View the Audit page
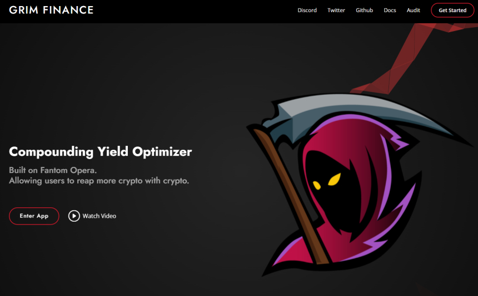The width and height of the screenshot is (478, 296). (x=413, y=11)
